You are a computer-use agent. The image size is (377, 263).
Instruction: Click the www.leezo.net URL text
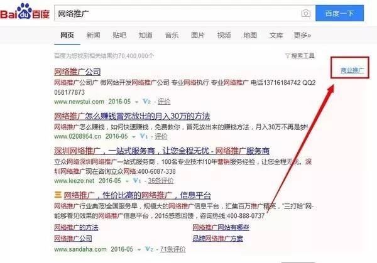pos(74,181)
